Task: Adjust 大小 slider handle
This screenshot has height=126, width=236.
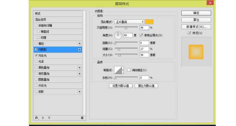Action: (119, 55)
